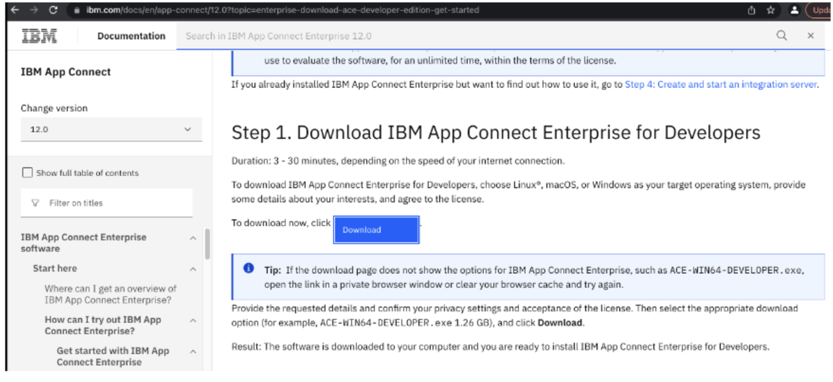
Task: Click the browser forward arrow
Action: tap(34, 10)
